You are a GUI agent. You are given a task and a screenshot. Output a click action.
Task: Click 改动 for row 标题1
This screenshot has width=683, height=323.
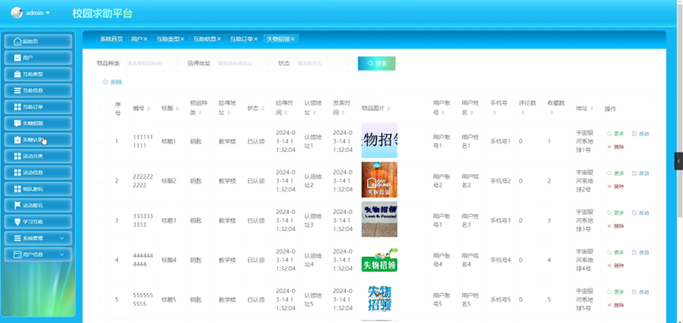(640, 134)
